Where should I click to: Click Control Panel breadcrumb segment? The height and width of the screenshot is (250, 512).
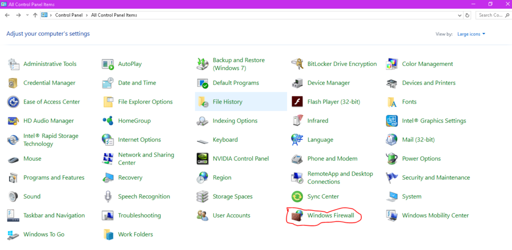pyautogui.click(x=69, y=15)
